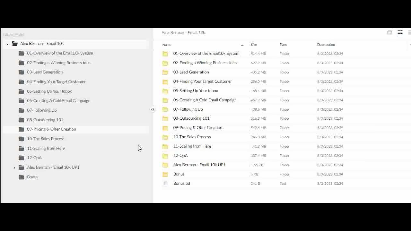
Task: Click yellow folder icon for Bonus in list
Action: tap(165, 175)
